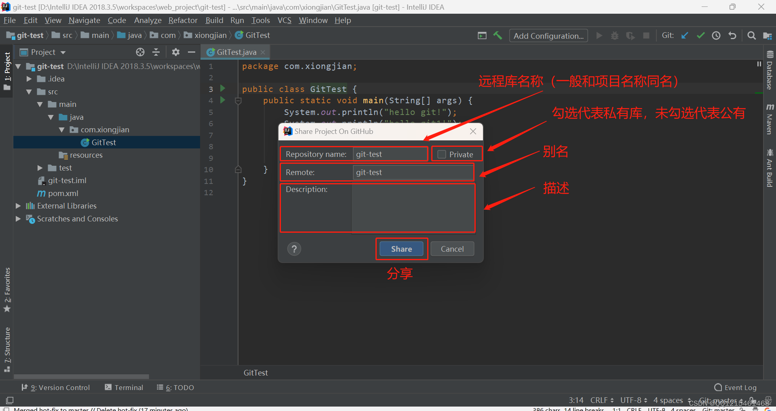Screen dimensions: 776x411
Task: Hide the Project panel with minus icon
Action: pos(191,52)
